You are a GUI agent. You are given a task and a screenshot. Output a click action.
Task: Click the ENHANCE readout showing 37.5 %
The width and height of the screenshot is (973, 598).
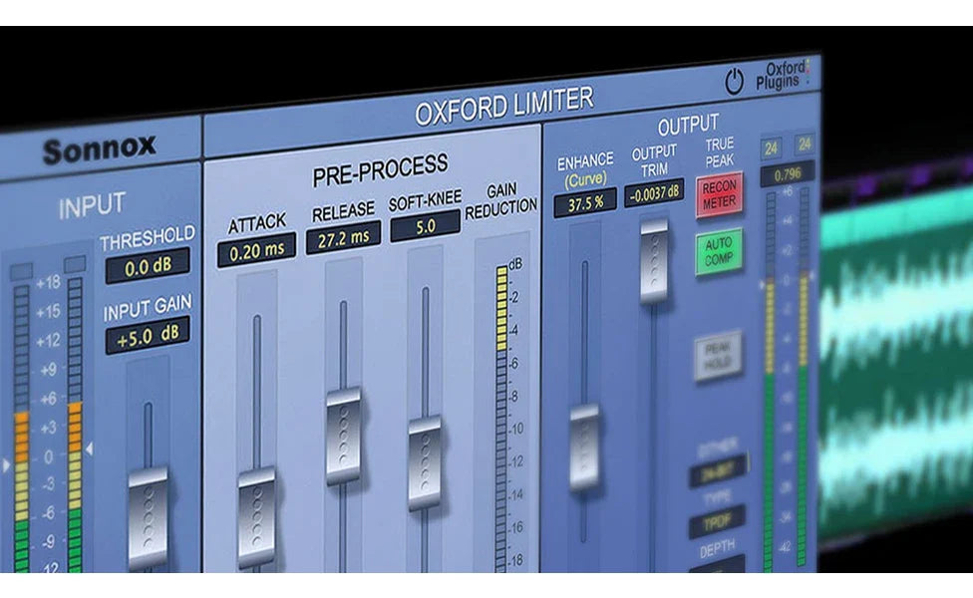[587, 199]
